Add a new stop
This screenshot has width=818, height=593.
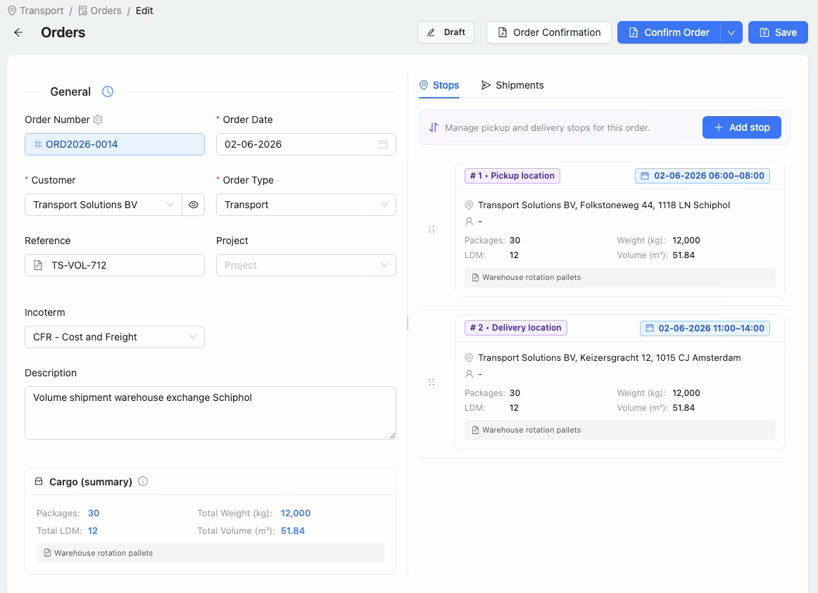tap(741, 127)
